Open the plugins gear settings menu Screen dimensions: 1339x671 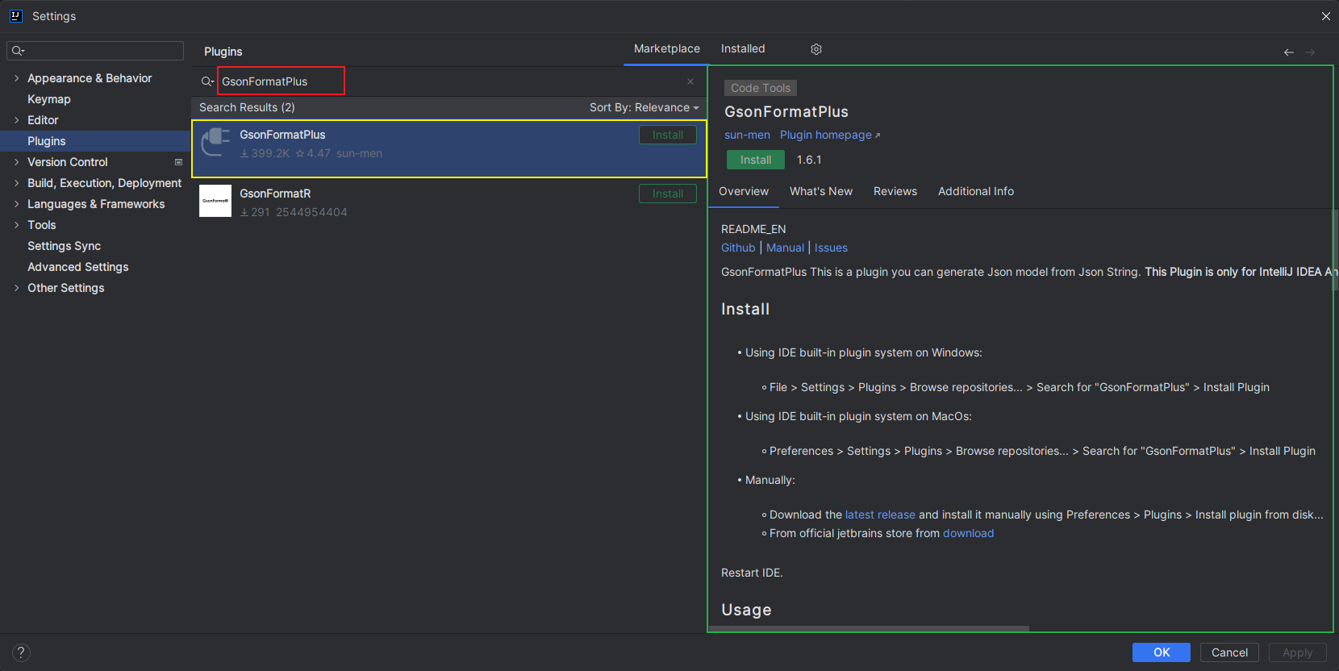click(816, 49)
